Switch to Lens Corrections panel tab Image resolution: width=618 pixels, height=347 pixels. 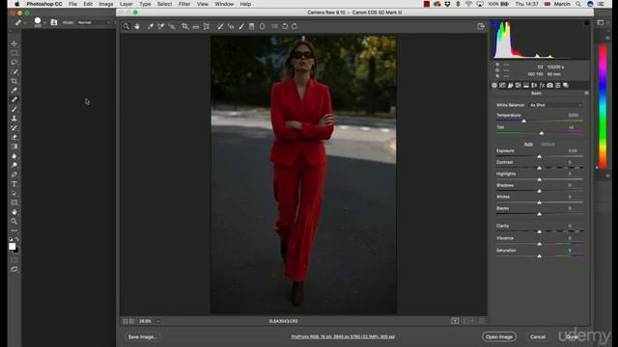click(x=534, y=85)
